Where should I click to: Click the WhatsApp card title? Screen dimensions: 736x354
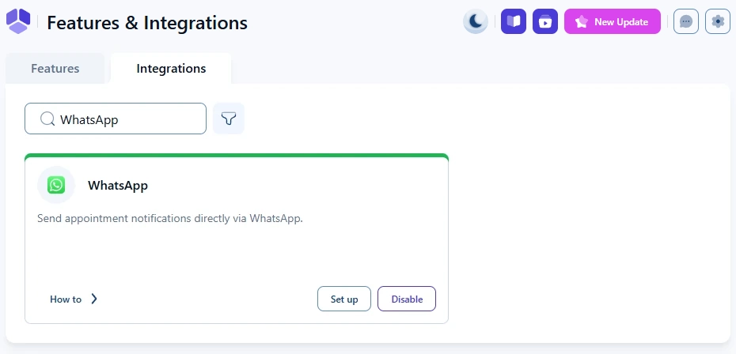pyautogui.click(x=118, y=186)
